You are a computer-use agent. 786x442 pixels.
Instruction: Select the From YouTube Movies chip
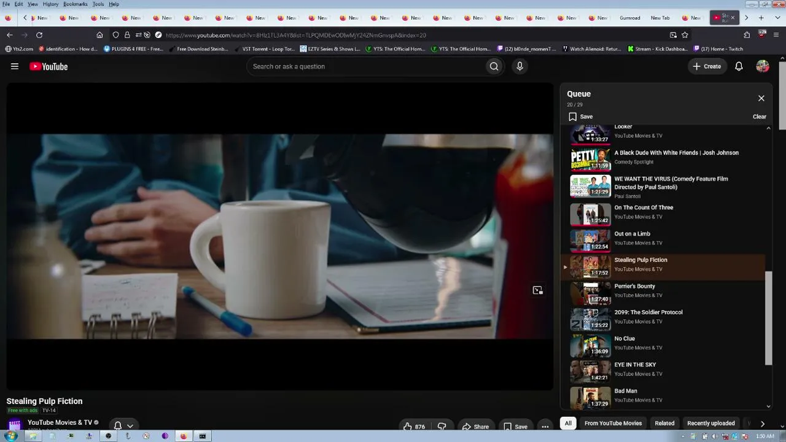click(x=613, y=423)
